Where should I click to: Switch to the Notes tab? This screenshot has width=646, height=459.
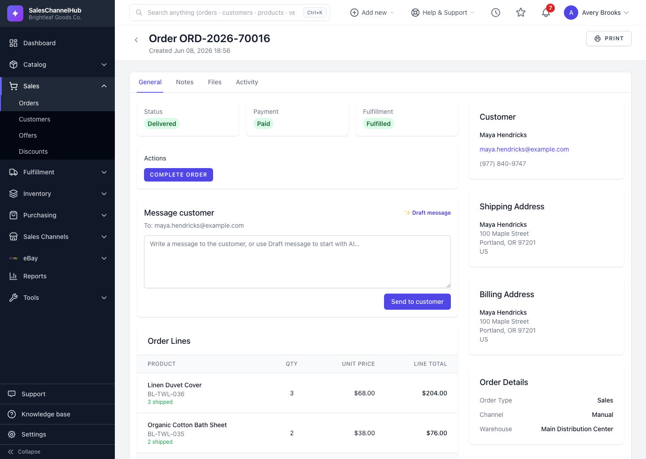(185, 82)
